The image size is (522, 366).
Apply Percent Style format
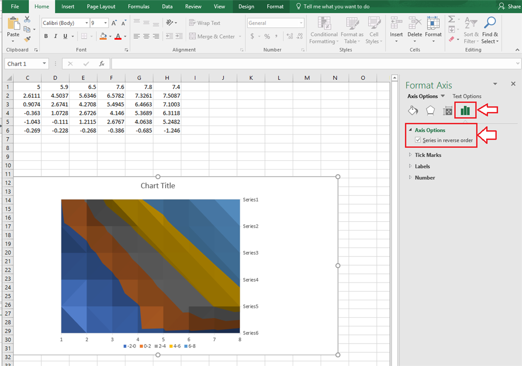coord(267,36)
